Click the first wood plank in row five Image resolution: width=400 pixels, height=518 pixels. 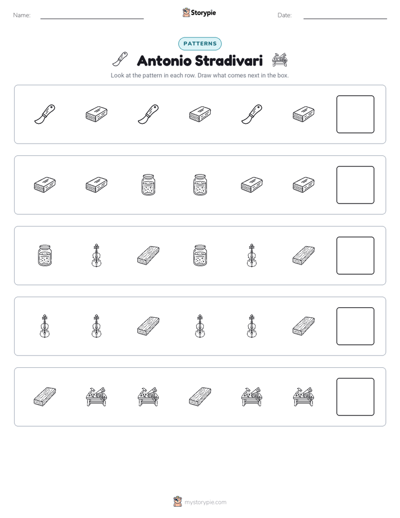(45, 397)
